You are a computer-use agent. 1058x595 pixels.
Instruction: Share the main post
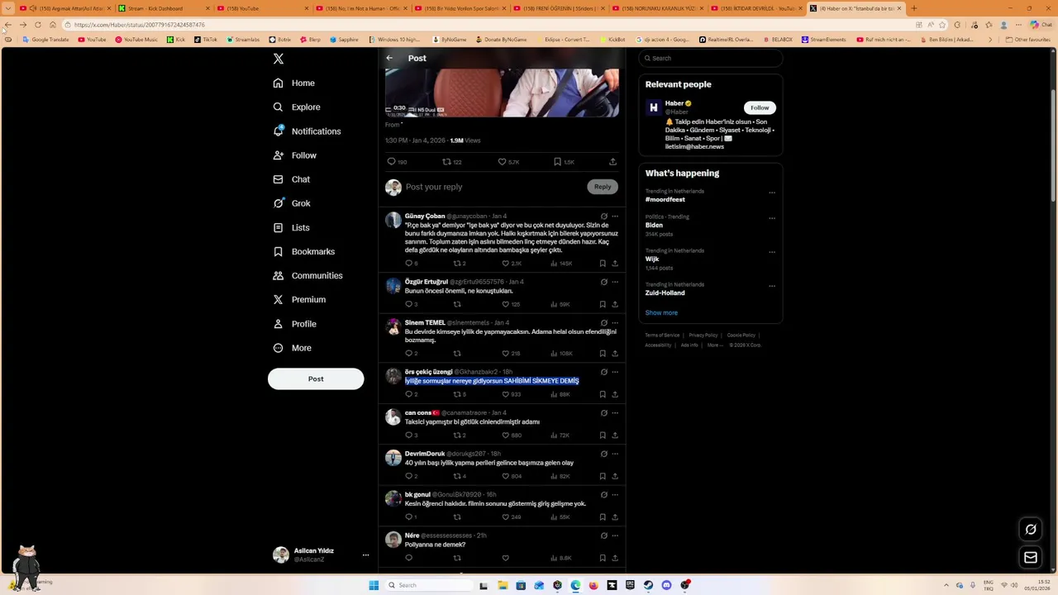[x=612, y=162]
